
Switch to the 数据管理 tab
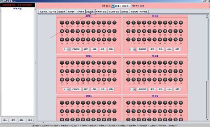[x=134, y=12]
